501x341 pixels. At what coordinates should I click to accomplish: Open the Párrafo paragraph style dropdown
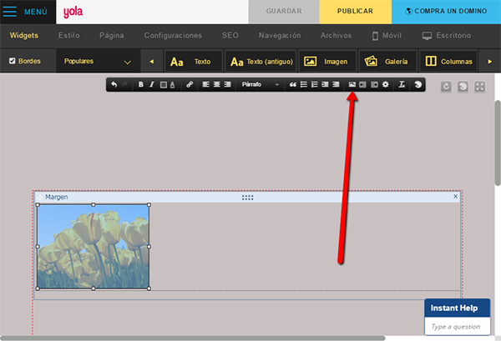click(260, 85)
